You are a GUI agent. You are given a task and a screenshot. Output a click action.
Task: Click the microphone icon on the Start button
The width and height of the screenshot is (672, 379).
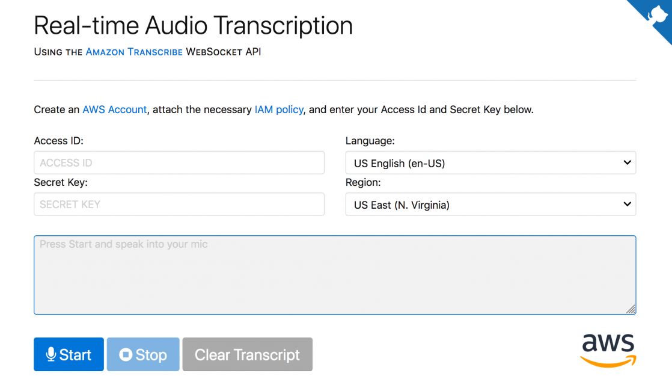[x=51, y=354]
